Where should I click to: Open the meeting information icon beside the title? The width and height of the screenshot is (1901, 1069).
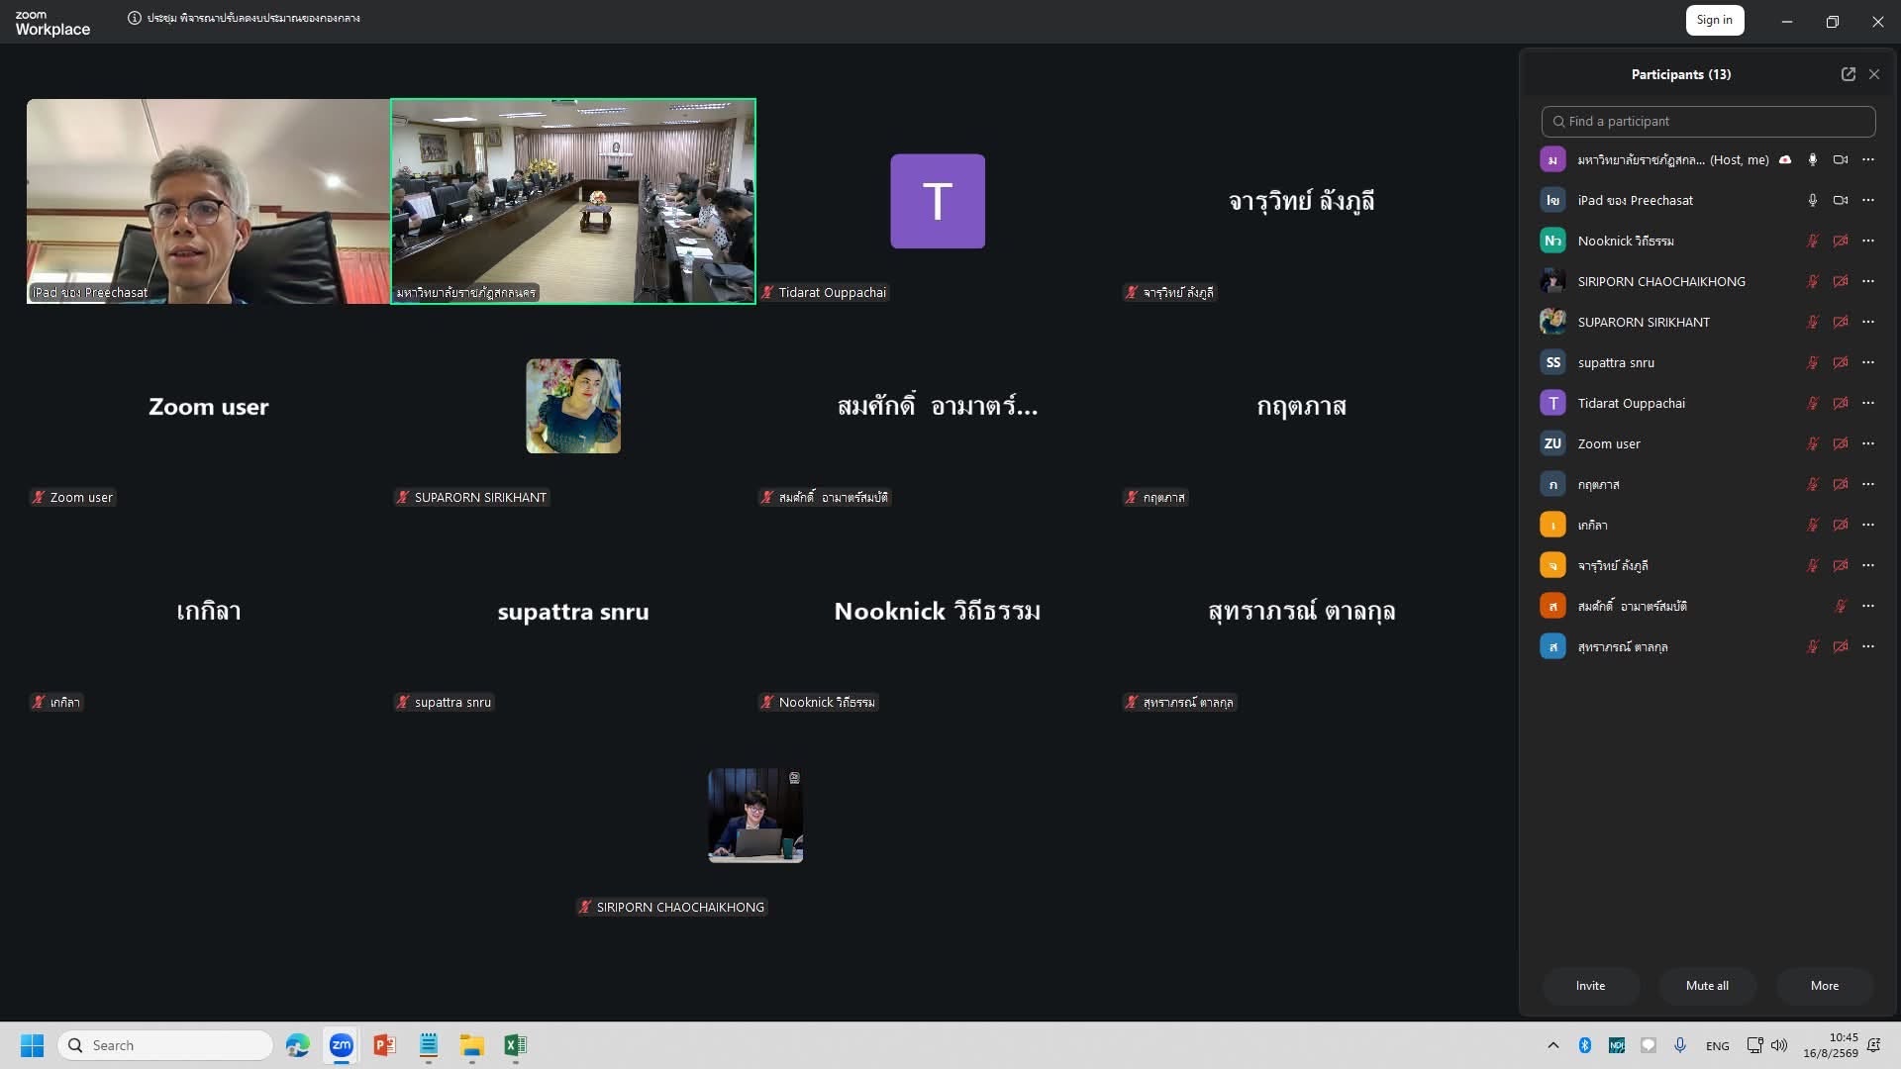(135, 18)
